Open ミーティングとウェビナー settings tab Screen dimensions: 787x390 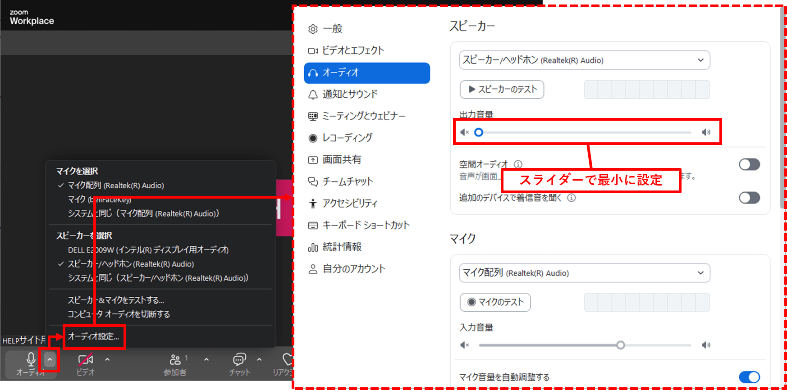(357, 116)
